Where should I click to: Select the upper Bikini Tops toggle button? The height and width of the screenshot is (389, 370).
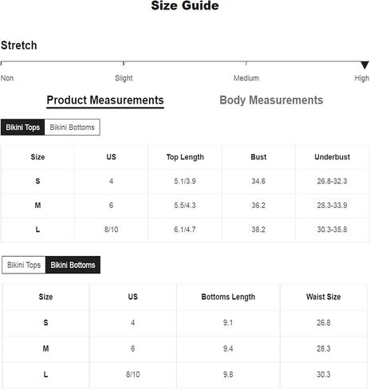(x=23, y=128)
